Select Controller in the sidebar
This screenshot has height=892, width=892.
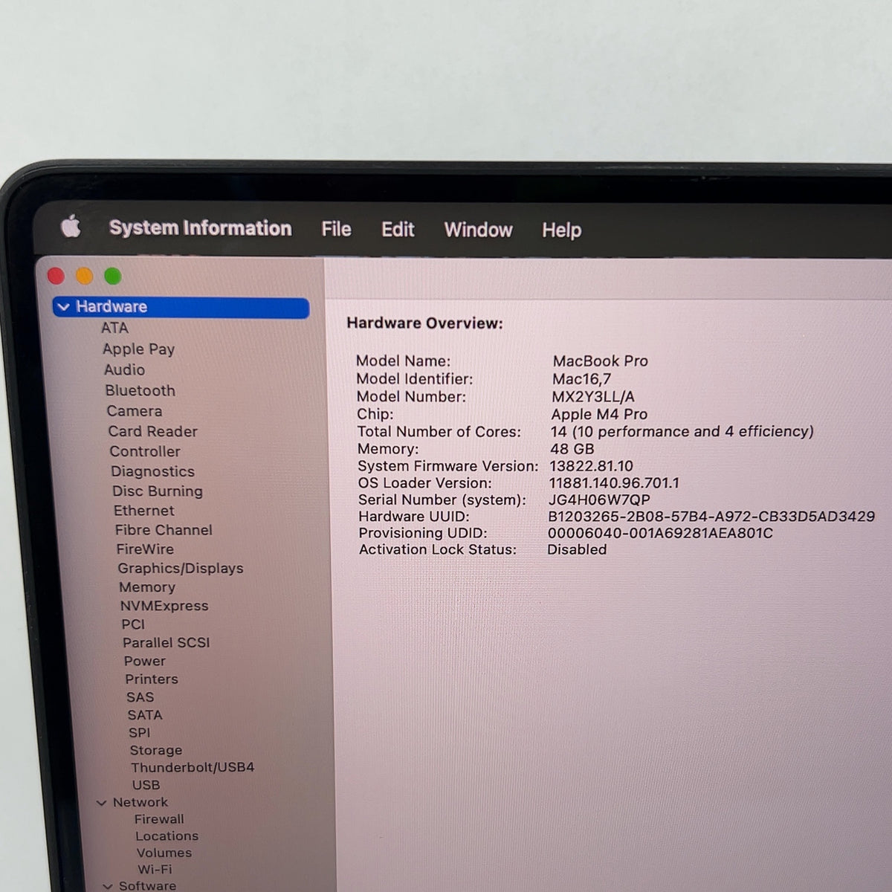click(145, 451)
